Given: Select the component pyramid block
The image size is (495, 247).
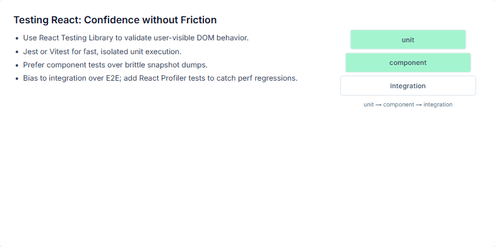Looking at the screenshot, I should (x=408, y=63).
